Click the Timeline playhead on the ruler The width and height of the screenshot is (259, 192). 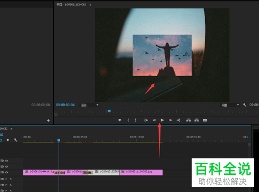pos(59,140)
